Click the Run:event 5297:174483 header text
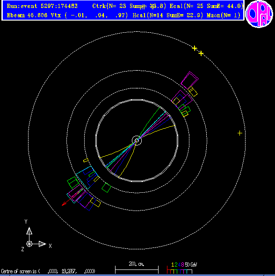The image size is (275, 276). click(42, 6)
